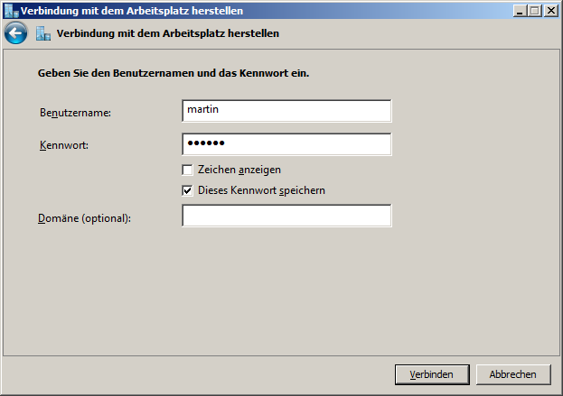The height and width of the screenshot is (396, 563).
Task: Focus the Benutzername field containing martin
Action: (x=286, y=111)
